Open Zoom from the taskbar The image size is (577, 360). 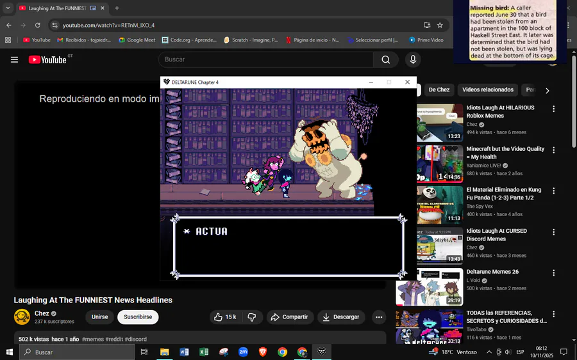coord(243,352)
